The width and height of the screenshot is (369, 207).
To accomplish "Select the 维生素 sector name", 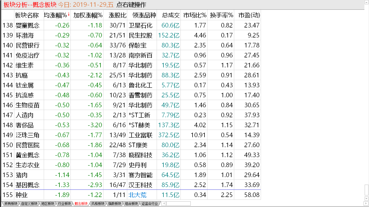I will click(25, 65).
